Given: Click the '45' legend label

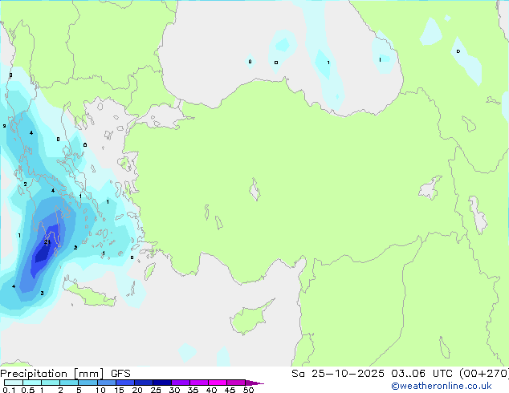Looking at the screenshot, I should coord(230,390).
